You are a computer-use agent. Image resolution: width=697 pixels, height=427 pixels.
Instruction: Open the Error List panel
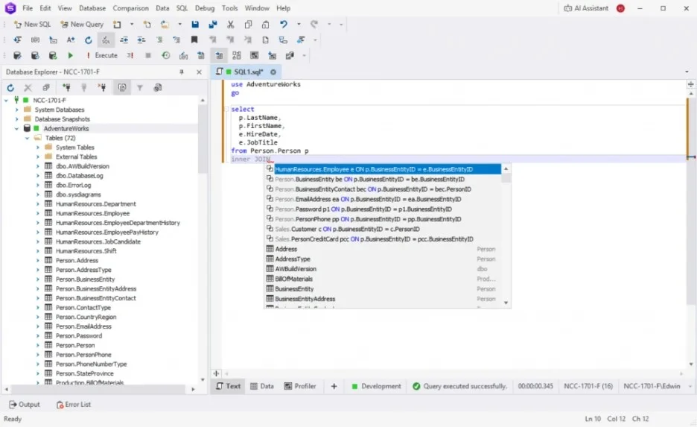73,405
